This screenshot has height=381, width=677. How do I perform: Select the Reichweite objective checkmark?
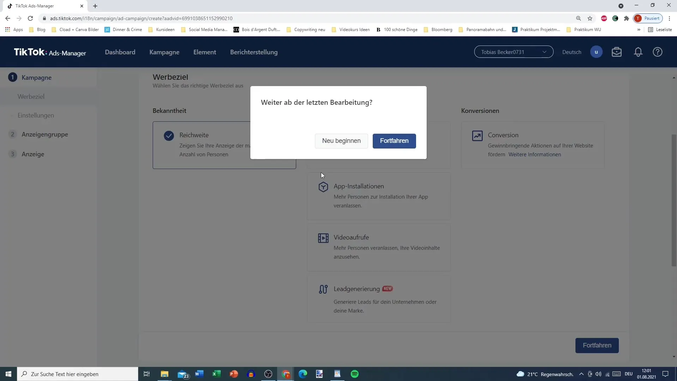(x=169, y=136)
